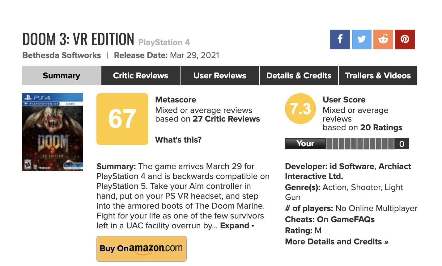Share the page on Reddit
Screen dimensions: 442x266
pos(383,39)
